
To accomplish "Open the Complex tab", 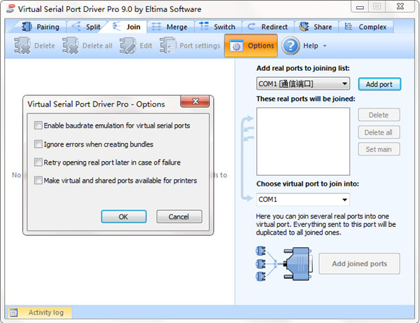I will pyautogui.click(x=366, y=27).
